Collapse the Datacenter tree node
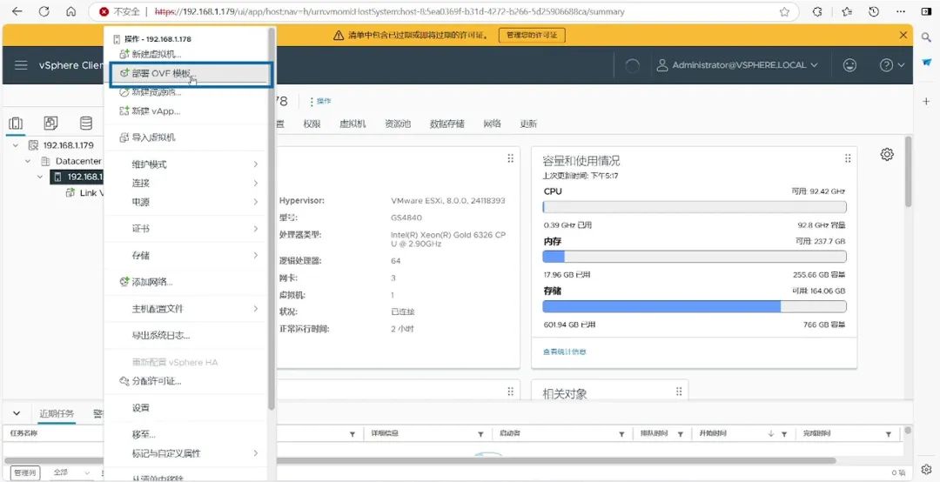 [x=28, y=161]
